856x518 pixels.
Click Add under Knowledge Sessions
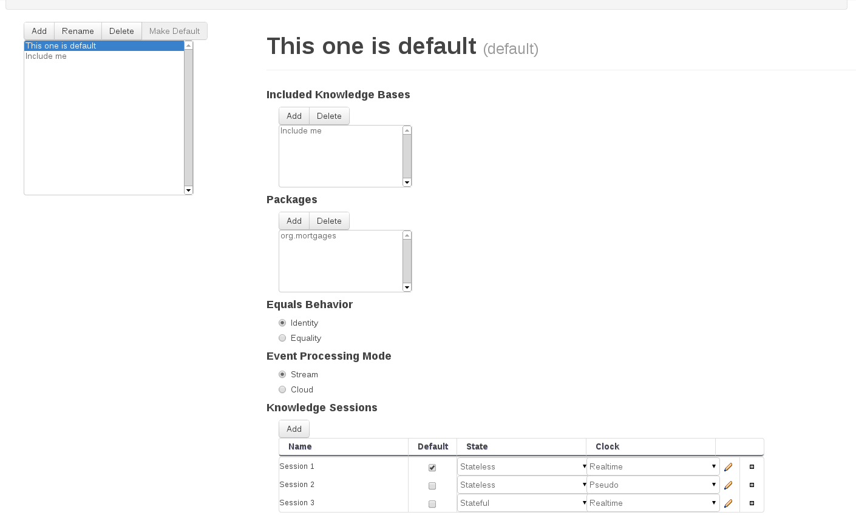click(x=294, y=429)
